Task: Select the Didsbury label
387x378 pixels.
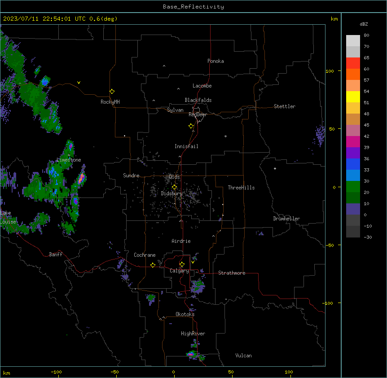Action: [x=172, y=193]
